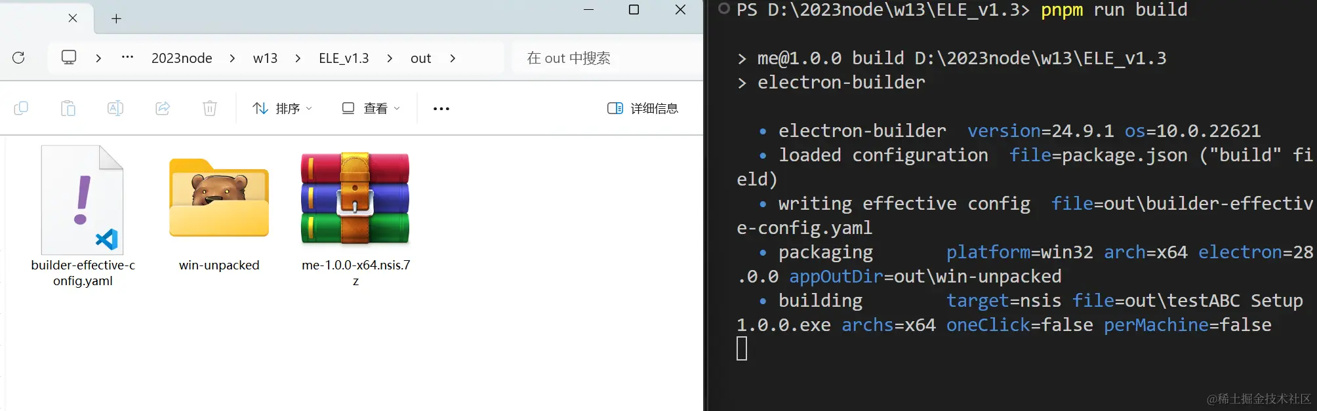Click the new tab plus button
Screen dimensions: 1317x411
point(116,18)
